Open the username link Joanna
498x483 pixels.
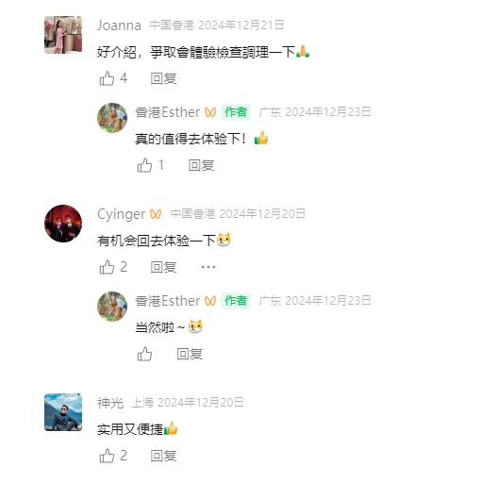[119, 25]
